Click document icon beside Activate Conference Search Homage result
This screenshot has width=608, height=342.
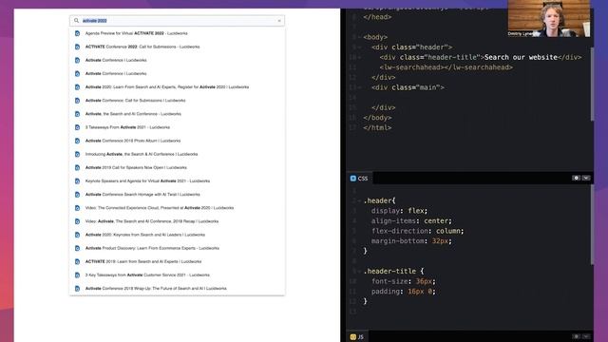tap(77, 195)
